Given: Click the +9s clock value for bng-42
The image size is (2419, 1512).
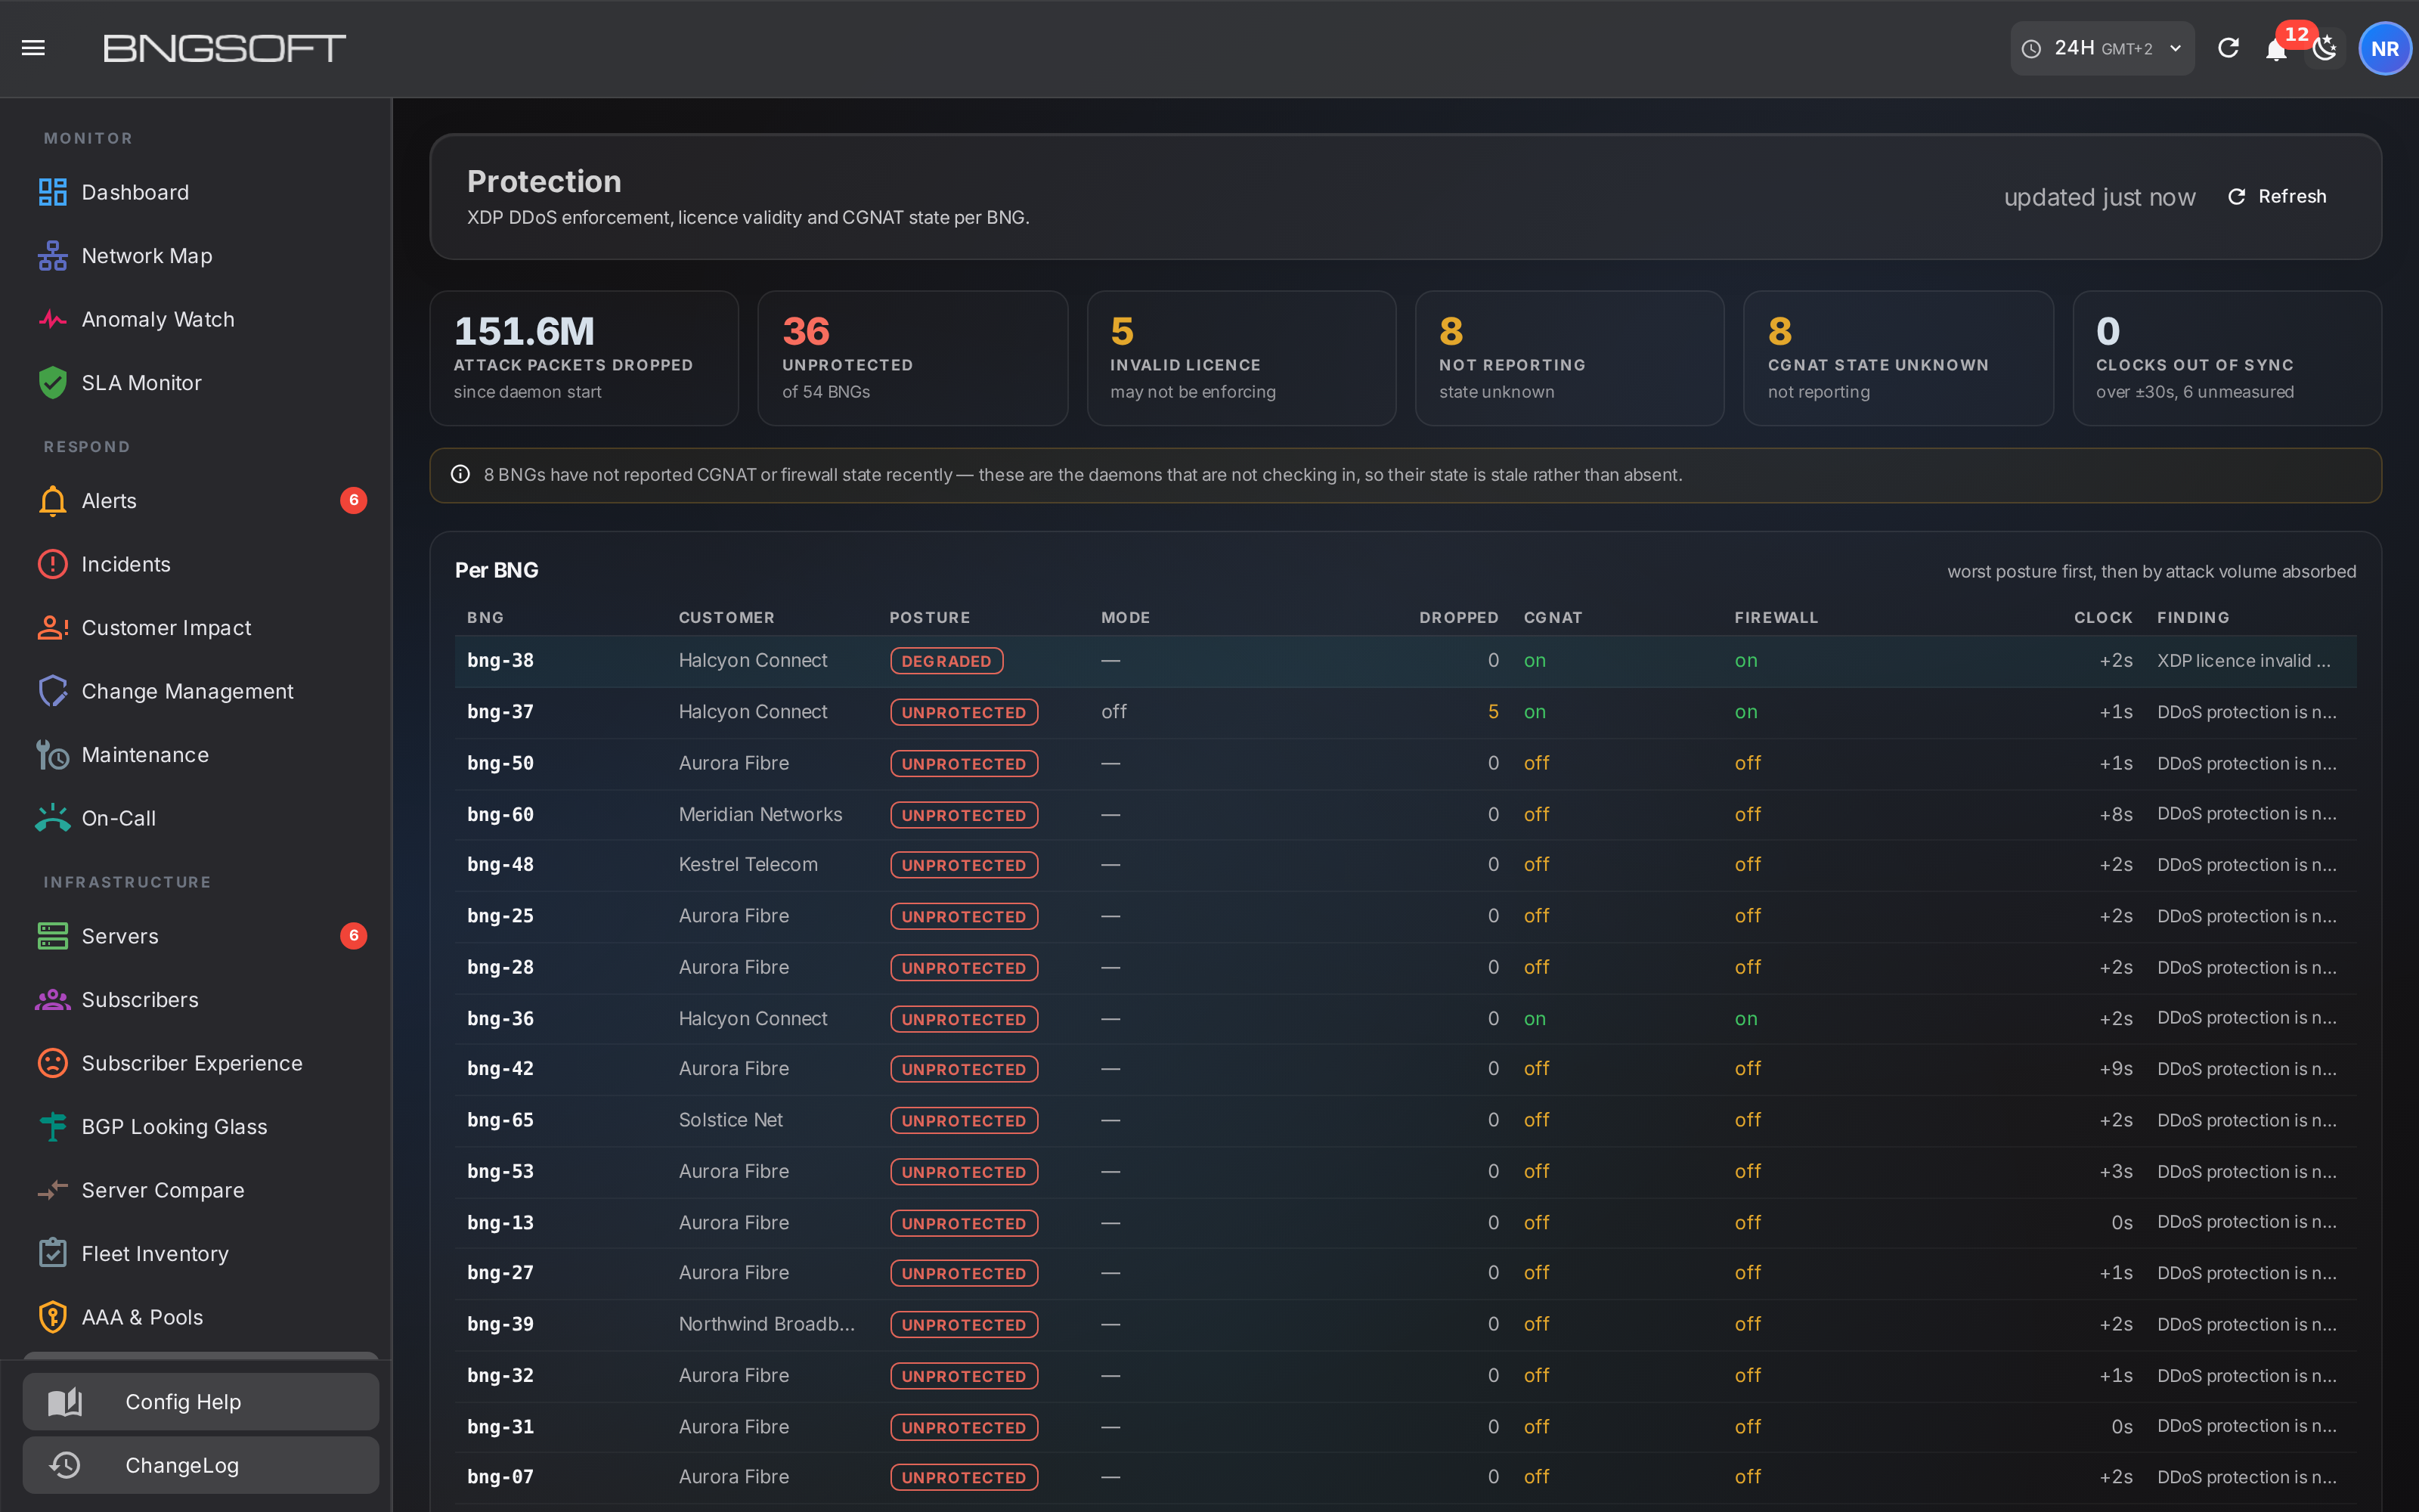Looking at the screenshot, I should point(2116,1069).
